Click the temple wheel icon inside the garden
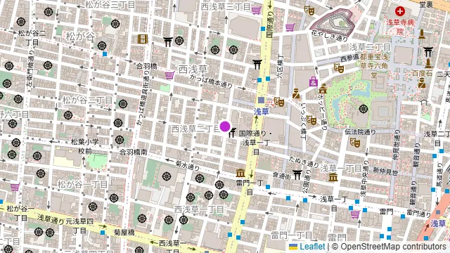Viewport: 450px width, 253px height. pyautogui.click(x=364, y=109)
